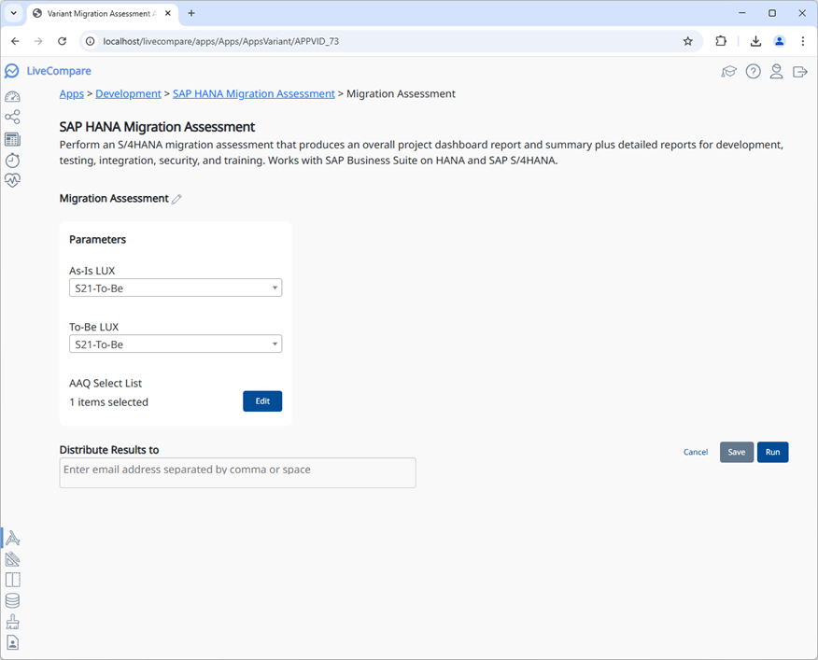Open the user document sidebar icon

(x=12, y=642)
